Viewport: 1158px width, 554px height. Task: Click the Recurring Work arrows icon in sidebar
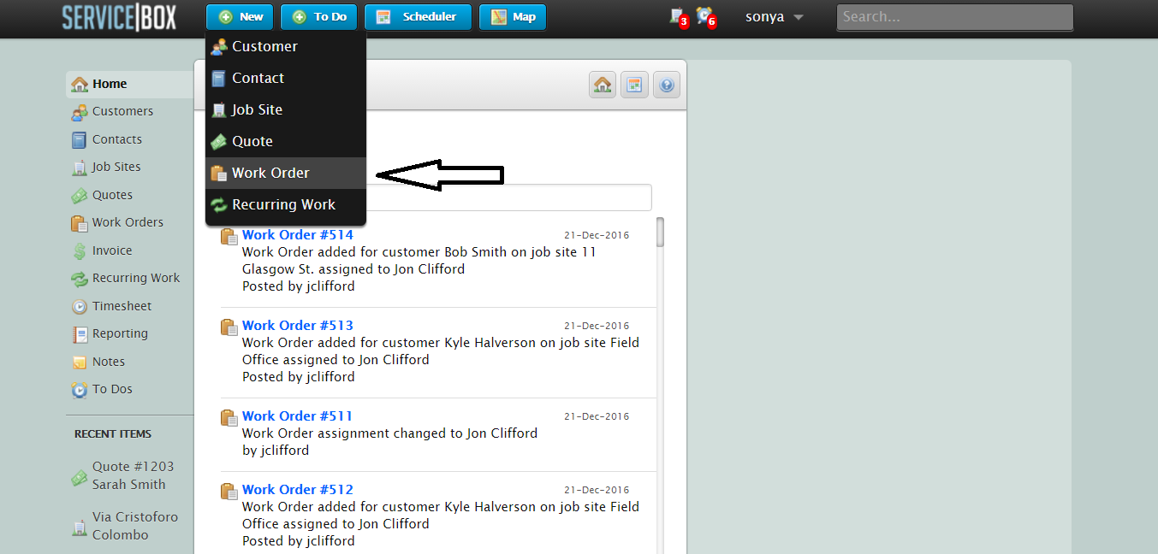(80, 279)
